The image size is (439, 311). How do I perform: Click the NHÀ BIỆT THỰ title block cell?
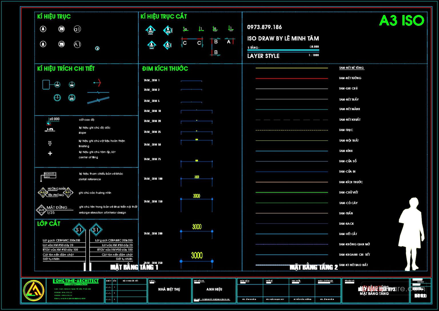click(x=169, y=289)
